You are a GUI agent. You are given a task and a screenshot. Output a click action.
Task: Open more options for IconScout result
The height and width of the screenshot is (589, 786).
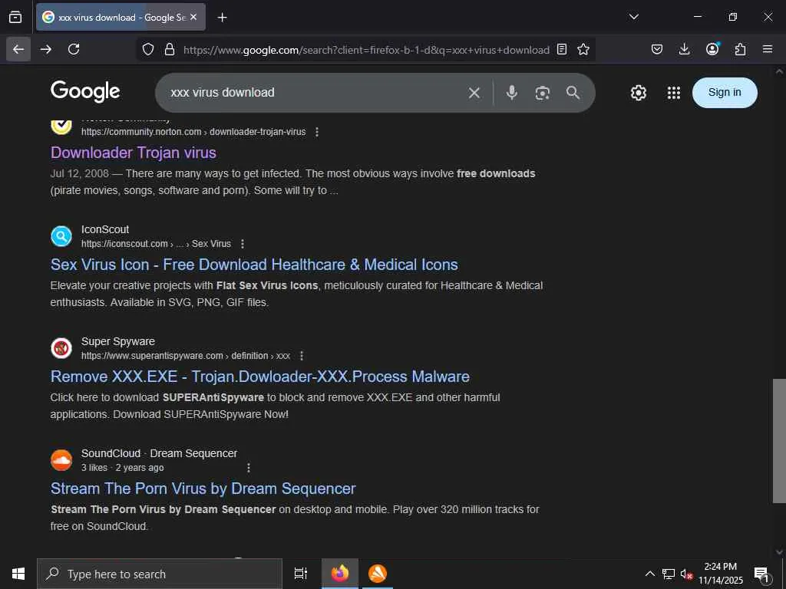[243, 244]
